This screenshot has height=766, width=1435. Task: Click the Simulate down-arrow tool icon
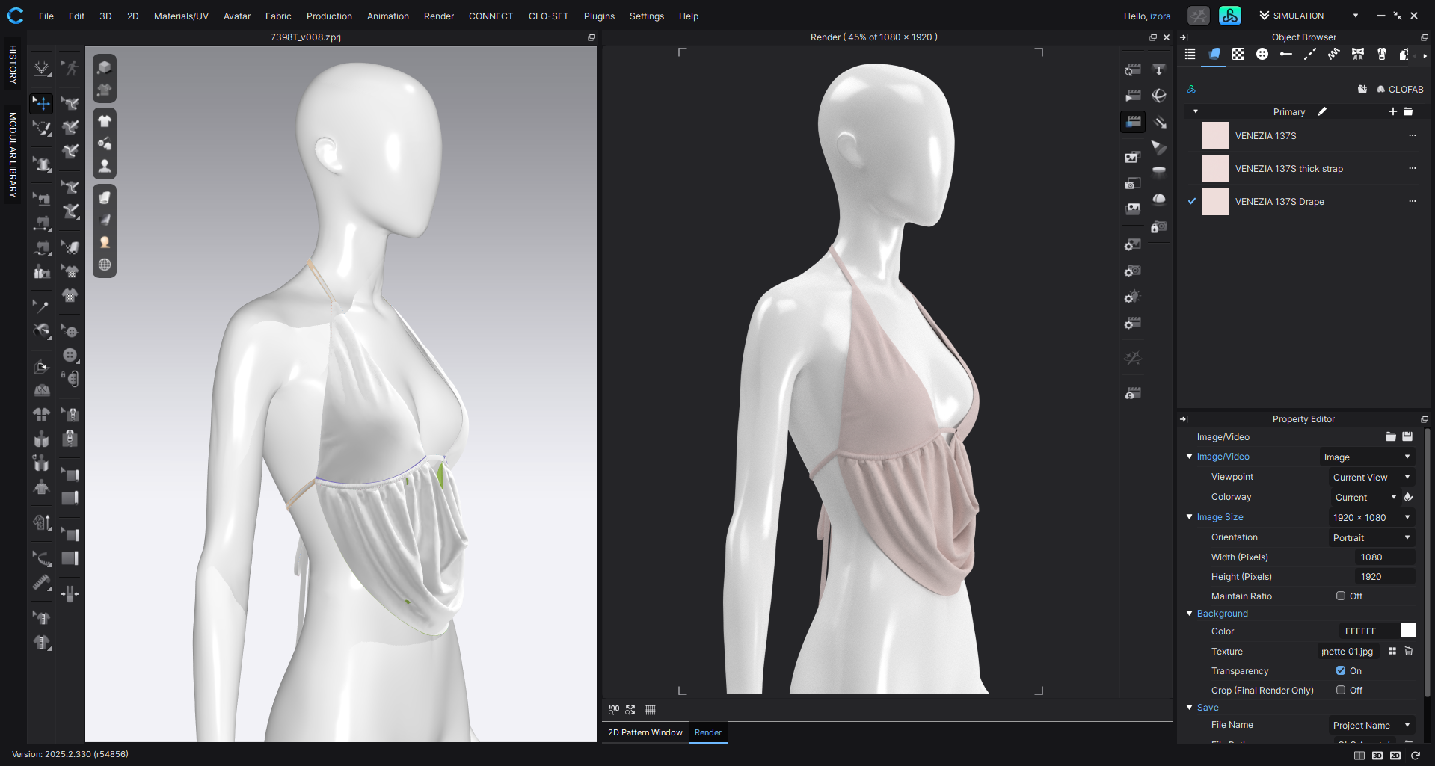[42, 68]
